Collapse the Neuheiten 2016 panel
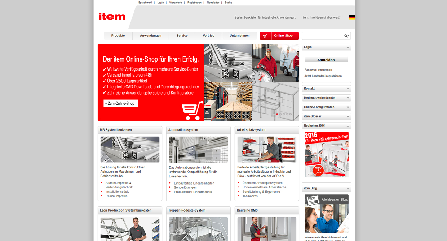This screenshot has width=447, height=241. pos(348,126)
